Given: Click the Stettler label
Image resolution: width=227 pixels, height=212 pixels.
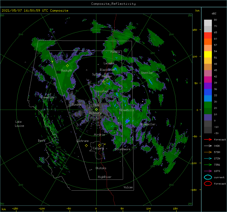Looking at the screenshot, I should pos(147,73).
